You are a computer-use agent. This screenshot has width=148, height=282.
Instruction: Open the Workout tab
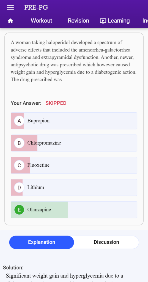coord(42,21)
